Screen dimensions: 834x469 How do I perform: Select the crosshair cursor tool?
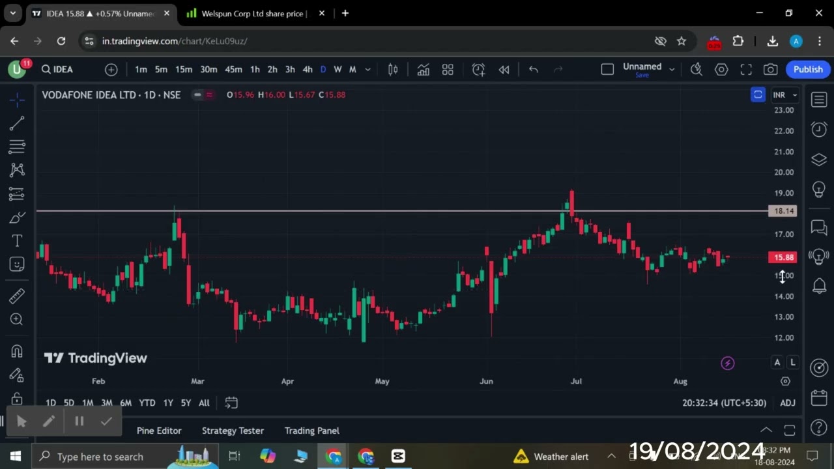coord(18,99)
